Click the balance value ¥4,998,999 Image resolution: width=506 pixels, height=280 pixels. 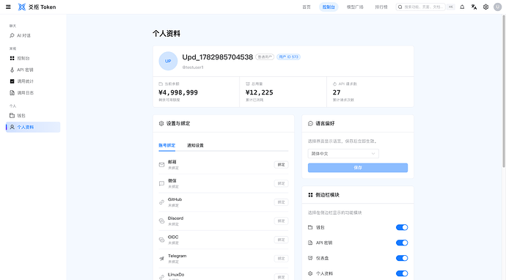coord(178,92)
